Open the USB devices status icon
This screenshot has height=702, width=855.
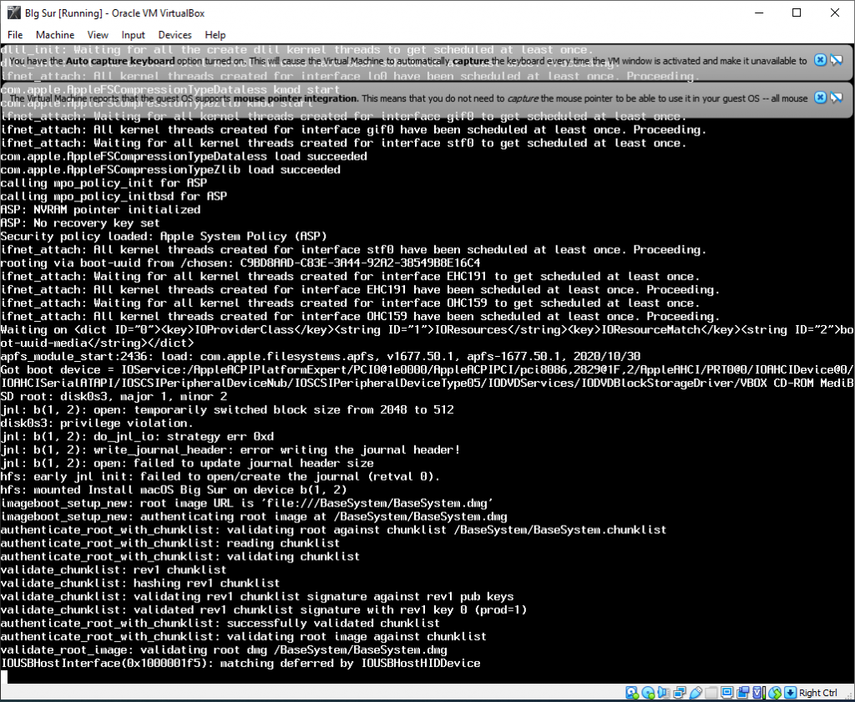(696, 692)
